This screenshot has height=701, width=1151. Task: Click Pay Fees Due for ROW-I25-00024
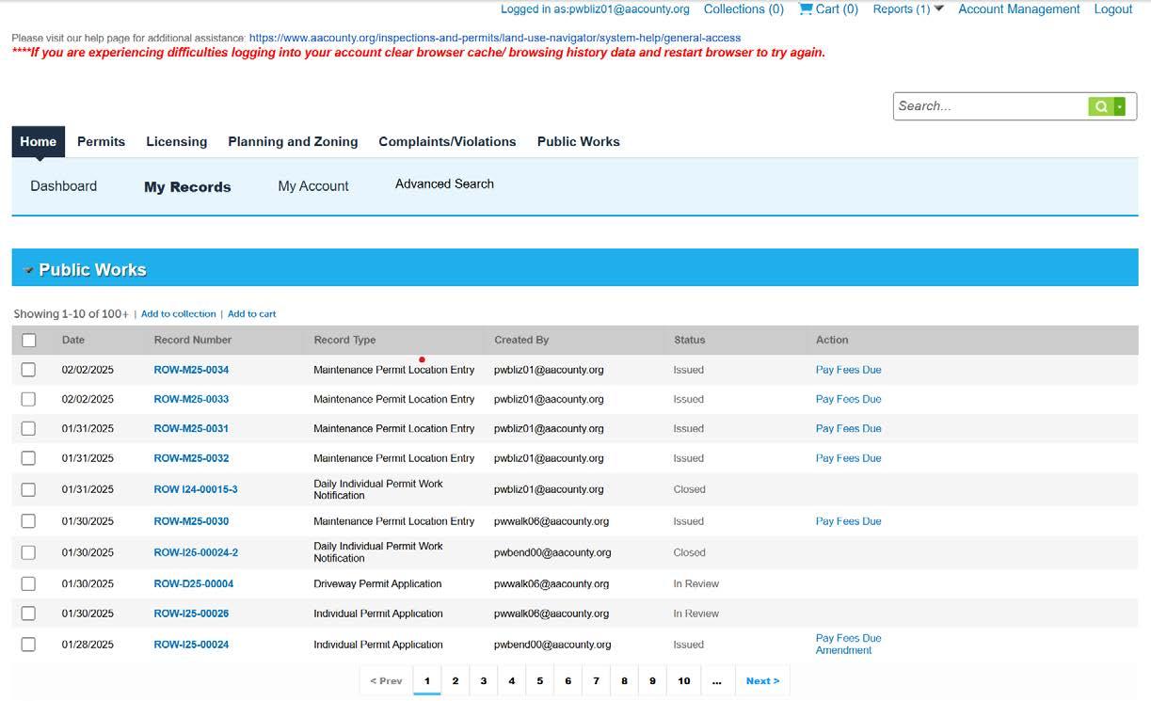tap(848, 638)
